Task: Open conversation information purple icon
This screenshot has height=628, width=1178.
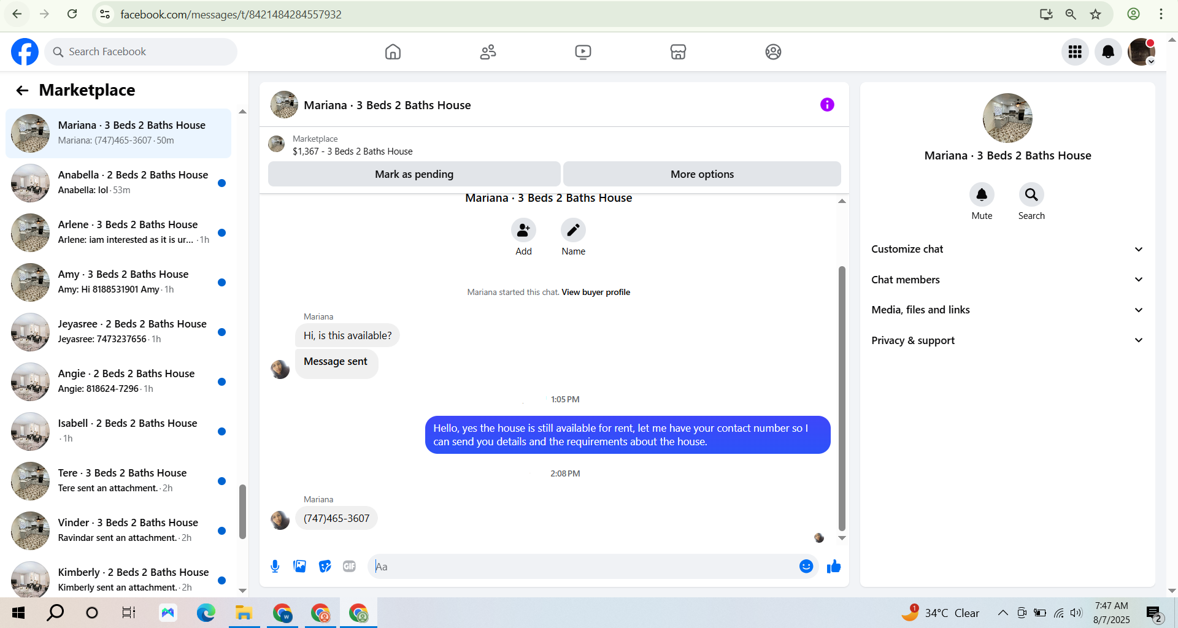Action: click(x=827, y=105)
